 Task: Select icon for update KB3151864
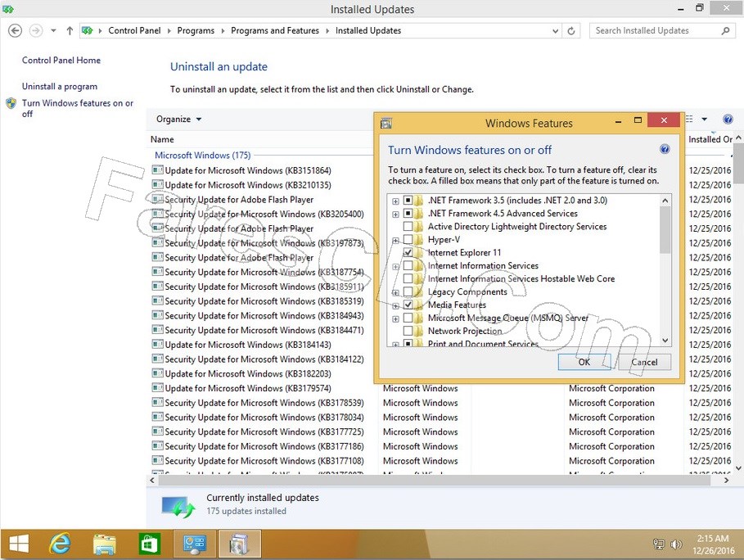point(157,170)
